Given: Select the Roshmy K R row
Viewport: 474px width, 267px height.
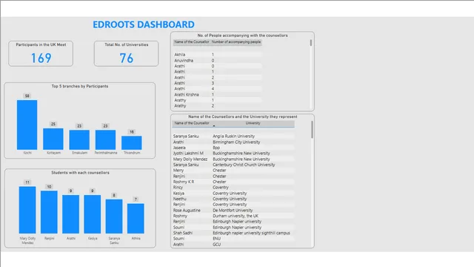Looking at the screenshot, I should pyautogui.click(x=233, y=182).
